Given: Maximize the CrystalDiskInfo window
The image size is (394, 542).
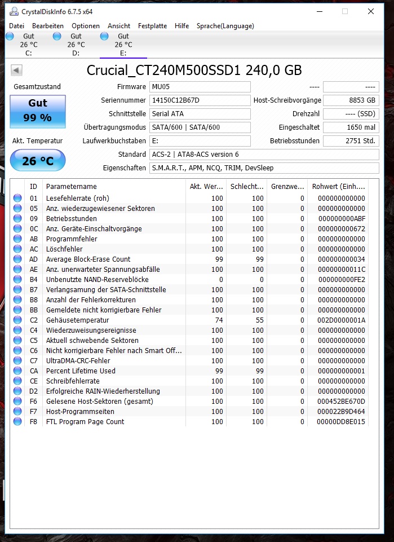Looking at the screenshot, I should point(345,11).
